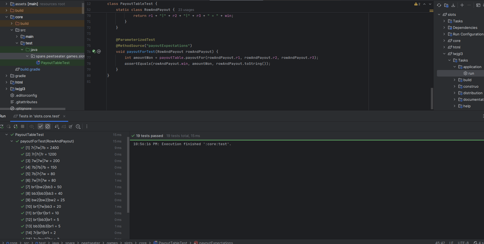This screenshot has height=244, width=484.
Task: Toggle the Show Passed checkmark filter
Action: [x=41, y=126]
